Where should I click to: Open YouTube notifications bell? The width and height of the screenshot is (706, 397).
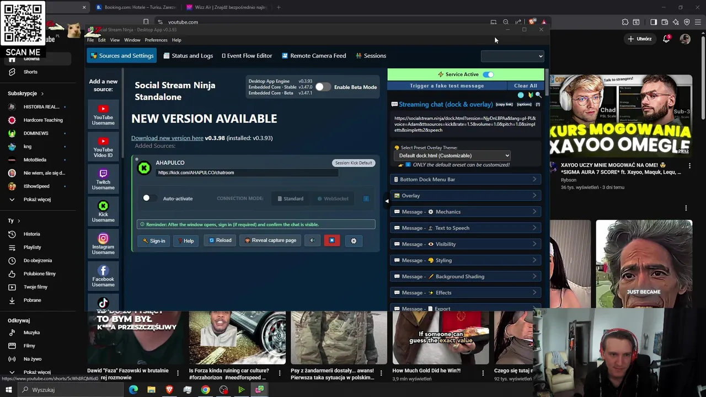tap(666, 39)
